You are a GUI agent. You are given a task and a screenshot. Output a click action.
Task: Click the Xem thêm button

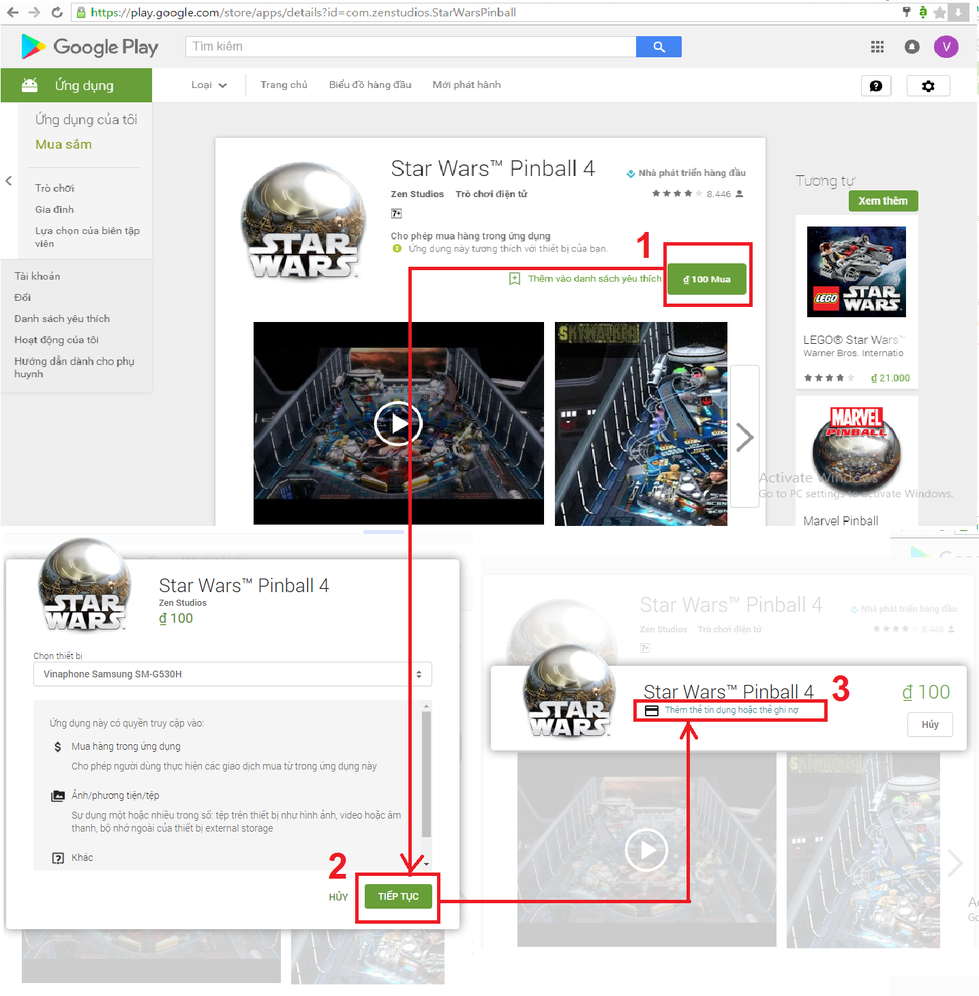883,201
